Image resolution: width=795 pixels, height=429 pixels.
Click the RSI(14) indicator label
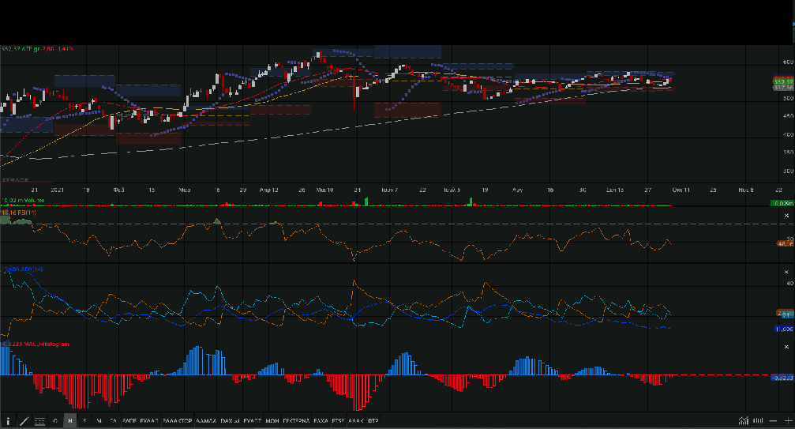(x=19, y=213)
